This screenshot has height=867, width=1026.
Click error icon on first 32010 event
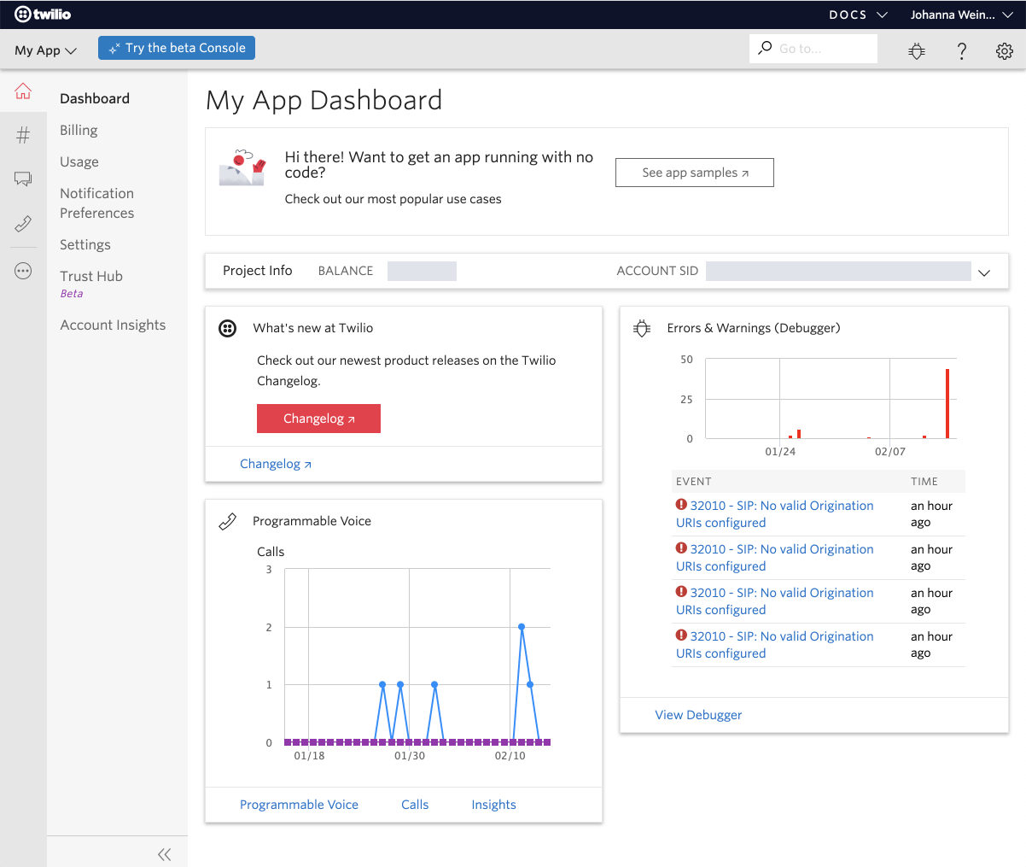tap(681, 505)
